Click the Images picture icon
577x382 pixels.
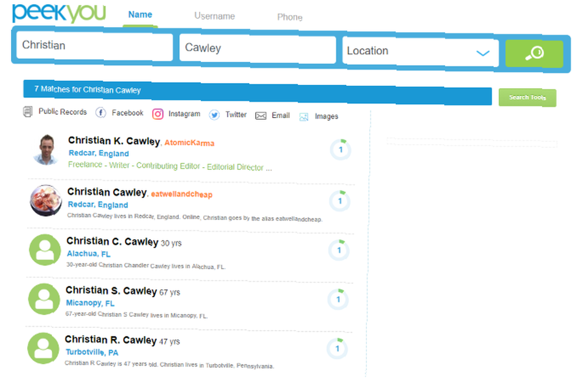tap(304, 117)
